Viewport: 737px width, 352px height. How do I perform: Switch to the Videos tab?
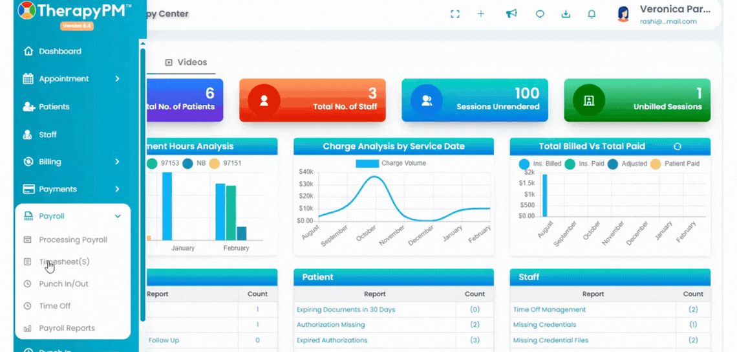[186, 62]
